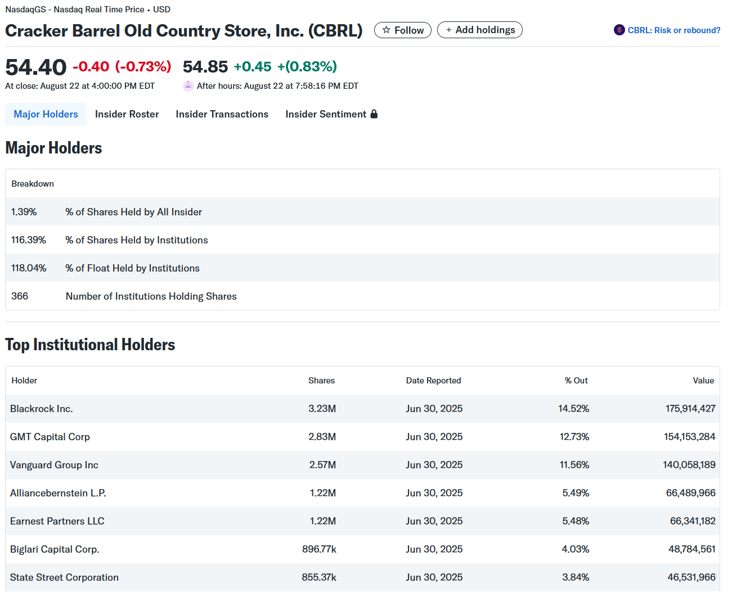This screenshot has height=592, width=732.
Task: Click the star icon in the Follow button
Action: point(386,30)
